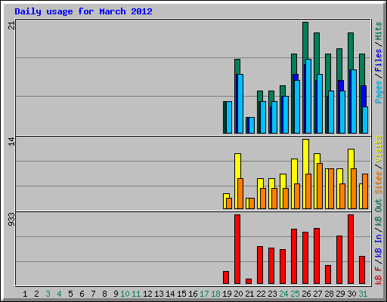Select the "933" kilobytes axis value
Viewport: 387px width, 302px height.
tap(12, 219)
